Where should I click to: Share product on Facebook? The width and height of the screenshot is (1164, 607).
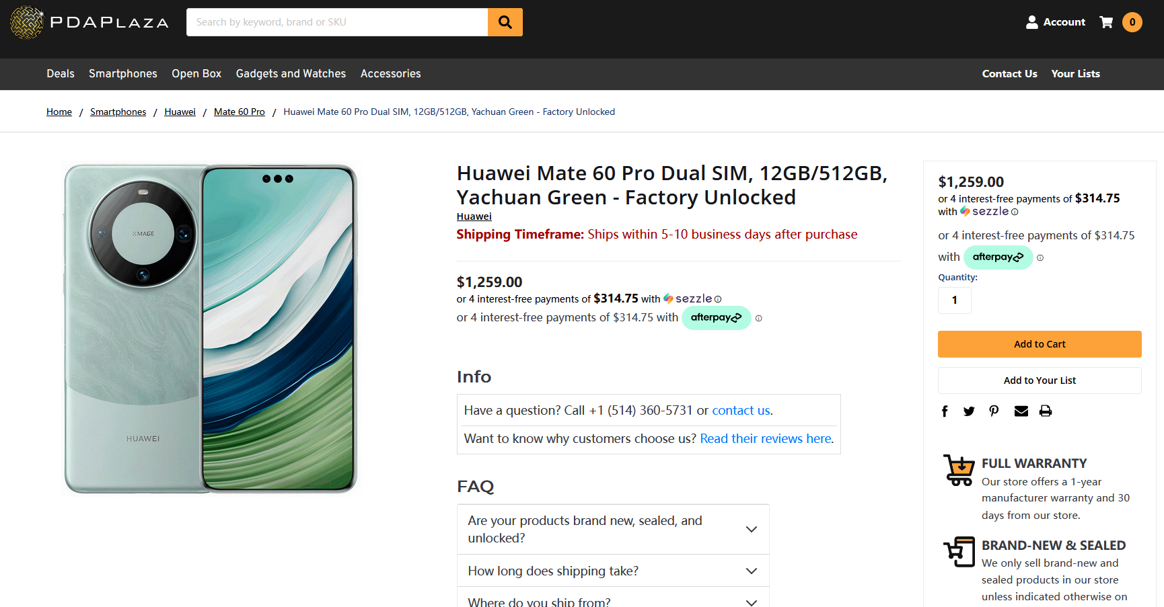(x=945, y=411)
